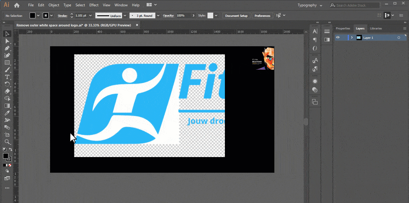Screen dimensions: 409x203
Task: Activate the Eyedropper tool
Action: (7, 113)
